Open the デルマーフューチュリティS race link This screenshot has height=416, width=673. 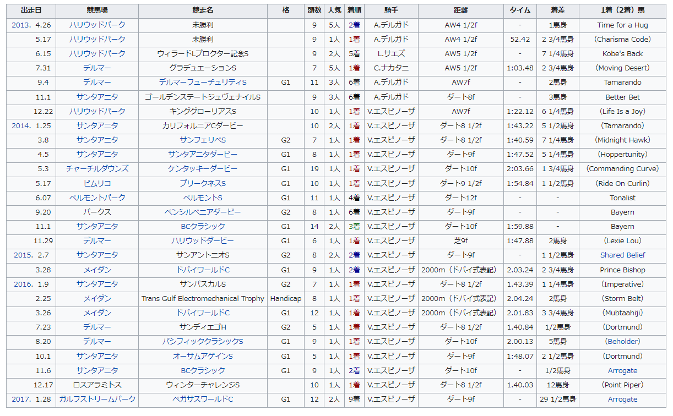(x=203, y=83)
